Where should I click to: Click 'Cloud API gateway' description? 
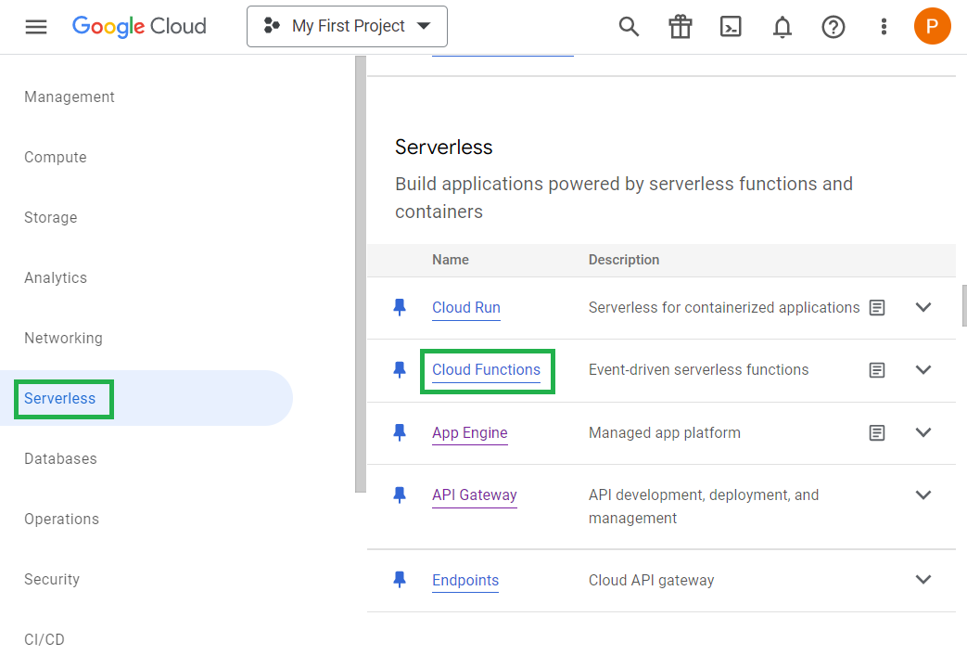tap(651, 580)
